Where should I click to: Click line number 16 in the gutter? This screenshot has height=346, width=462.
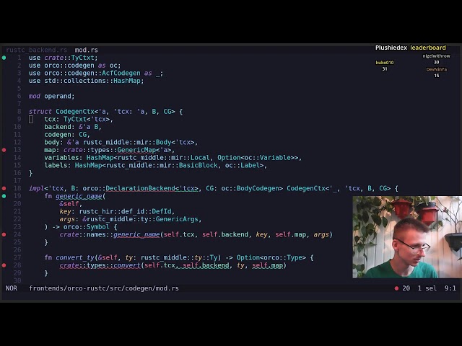pyautogui.click(x=17, y=173)
